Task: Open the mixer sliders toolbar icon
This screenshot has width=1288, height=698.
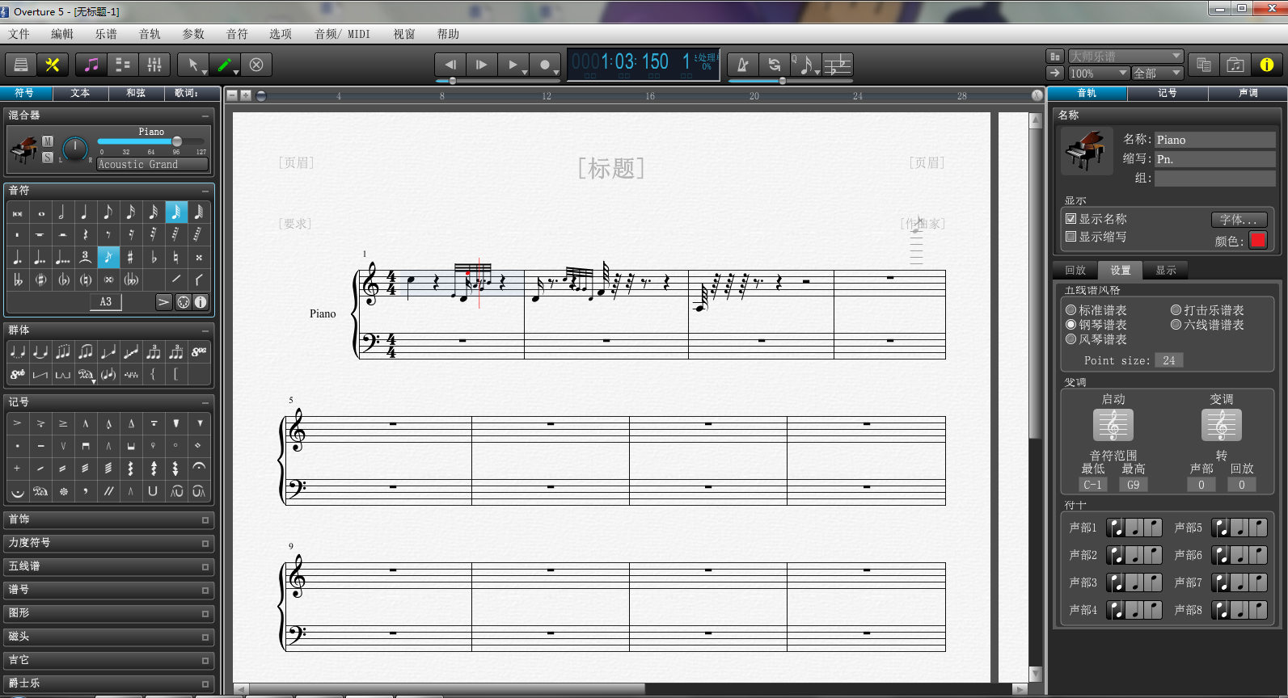Action: (x=154, y=65)
